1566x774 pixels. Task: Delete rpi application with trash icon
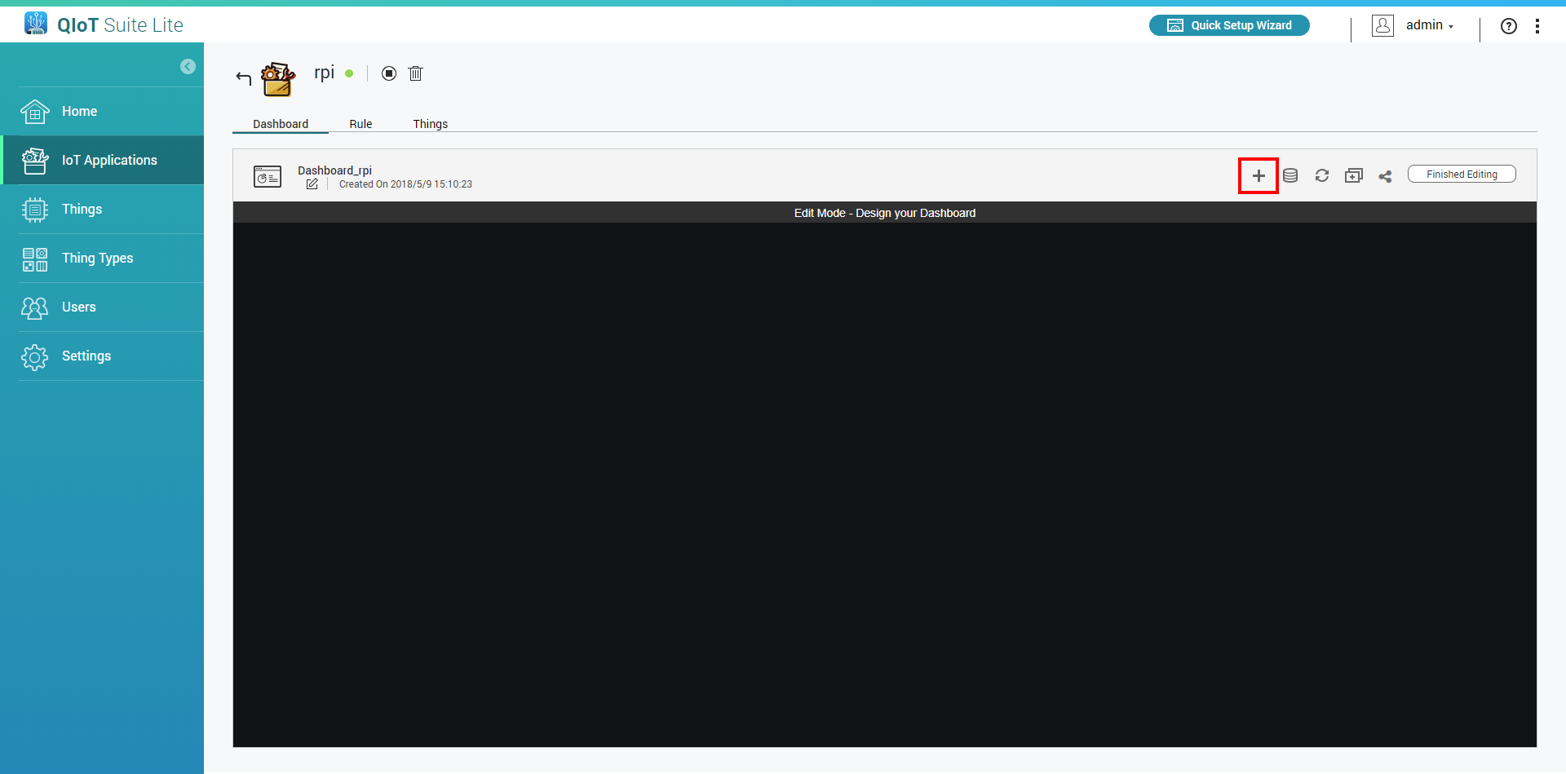click(415, 73)
